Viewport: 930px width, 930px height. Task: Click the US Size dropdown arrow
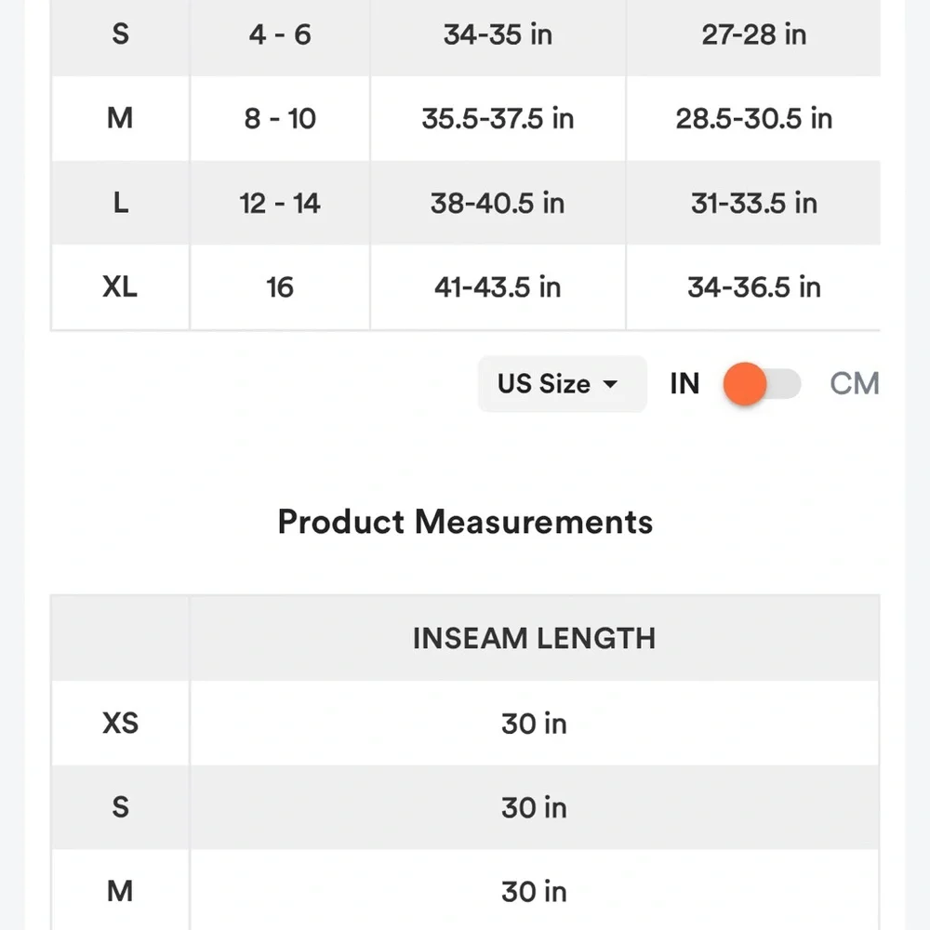pyautogui.click(x=610, y=384)
